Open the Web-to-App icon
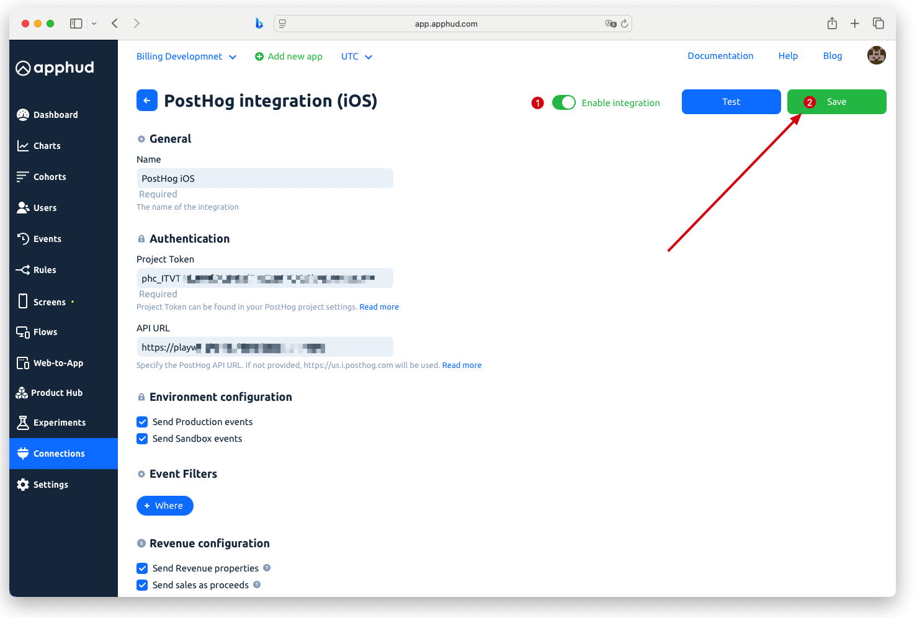 (23, 363)
